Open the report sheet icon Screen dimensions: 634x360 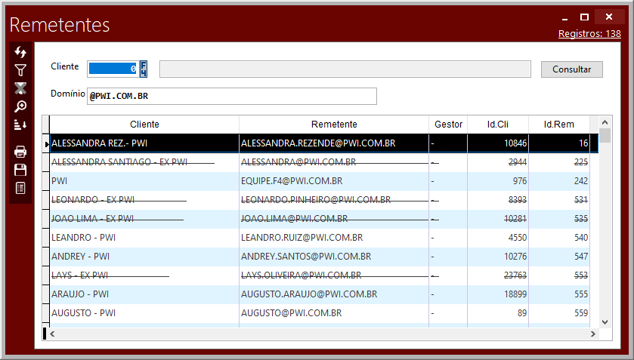pos(20,188)
